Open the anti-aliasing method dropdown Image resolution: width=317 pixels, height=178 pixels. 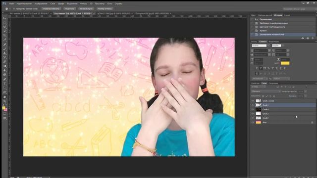point(281,79)
